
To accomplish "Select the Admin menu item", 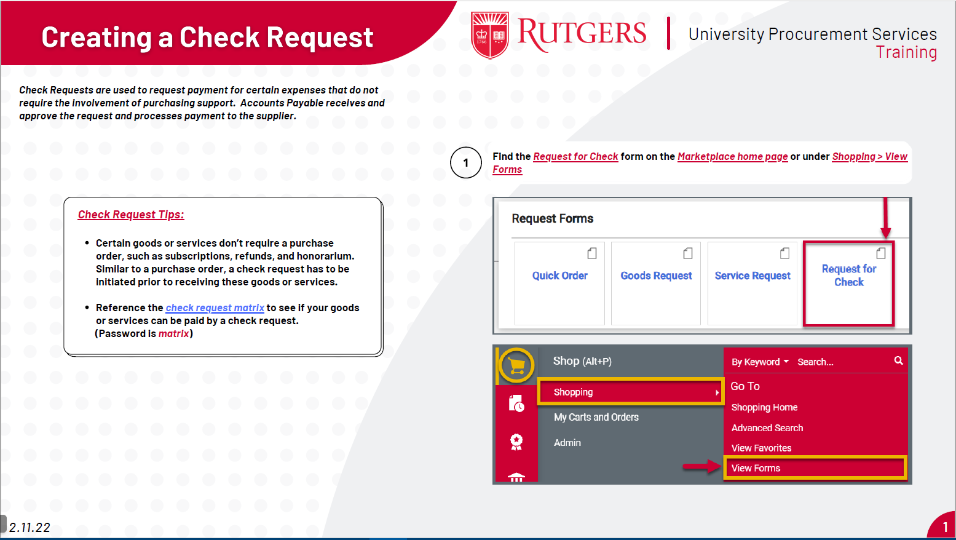I will 567,443.
